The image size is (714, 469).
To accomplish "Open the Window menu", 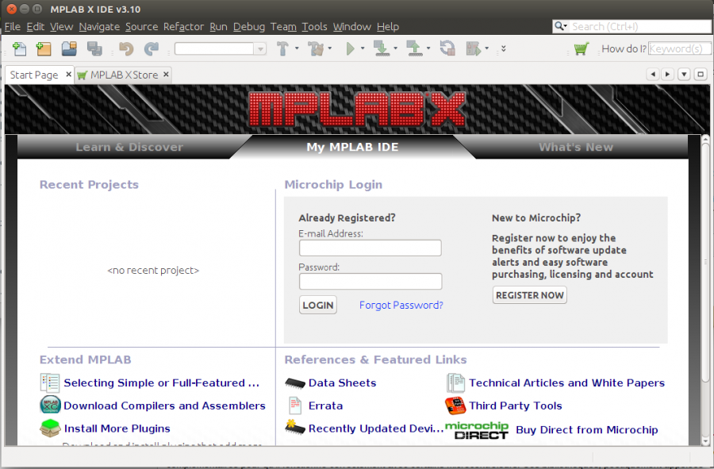I will tap(352, 27).
